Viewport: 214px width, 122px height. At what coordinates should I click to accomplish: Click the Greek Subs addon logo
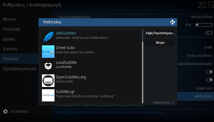click(48, 52)
